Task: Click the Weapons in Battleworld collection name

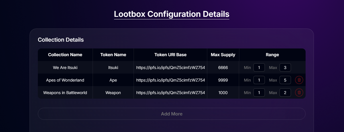Action: click(65, 93)
